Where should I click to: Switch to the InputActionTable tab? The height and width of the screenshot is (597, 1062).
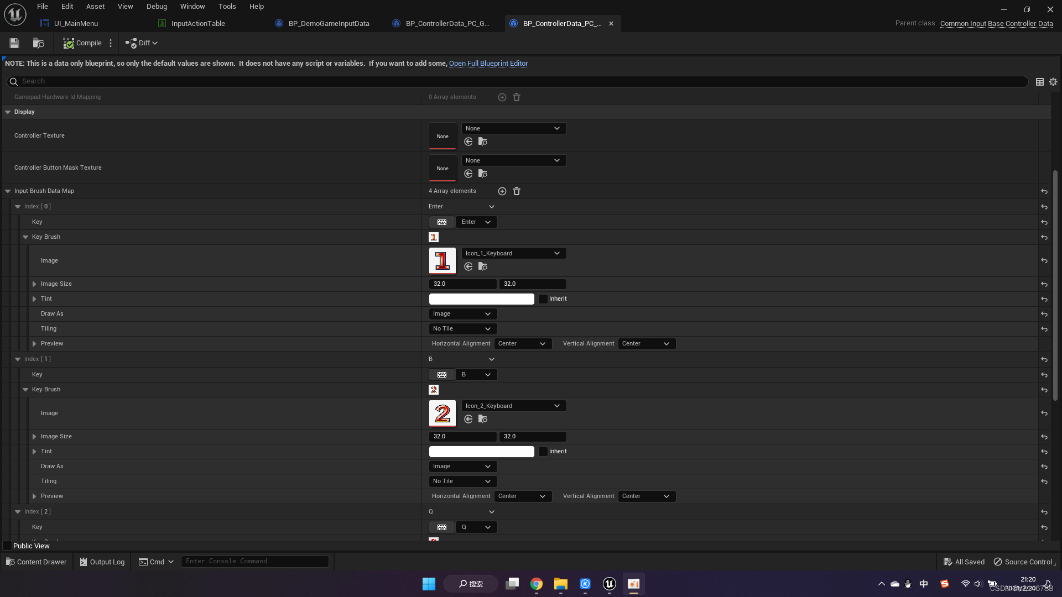pos(197,23)
